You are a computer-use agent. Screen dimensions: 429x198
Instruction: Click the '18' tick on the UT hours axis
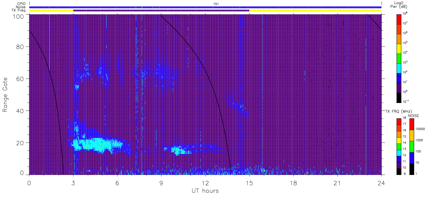(x=293, y=183)
